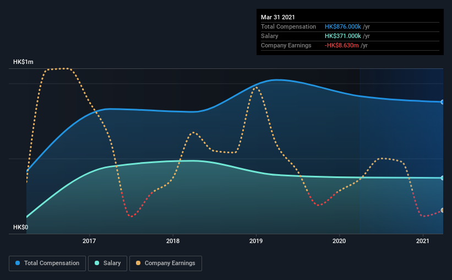Click the blue Total Compensation legend dot
The height and width of the screenshot is (280, 452).
18,263
